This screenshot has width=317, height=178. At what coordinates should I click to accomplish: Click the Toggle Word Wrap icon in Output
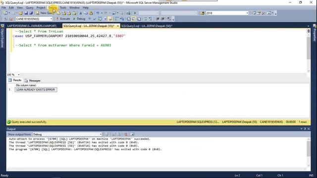(132, 134)
